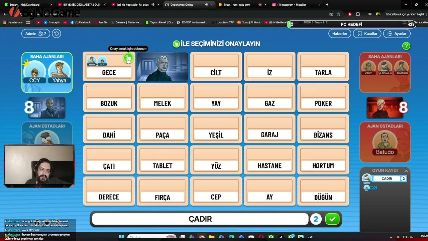Open the Ayarlar settings button
This screenshot has height=241, width=428.
tap(397, 33)
